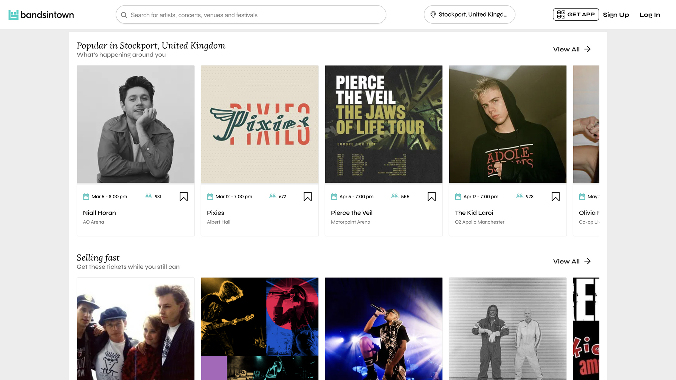This screenshot has height=380, width=676.
Task: Click the bandsintown logo icon
Action: [x=14, y=15]
